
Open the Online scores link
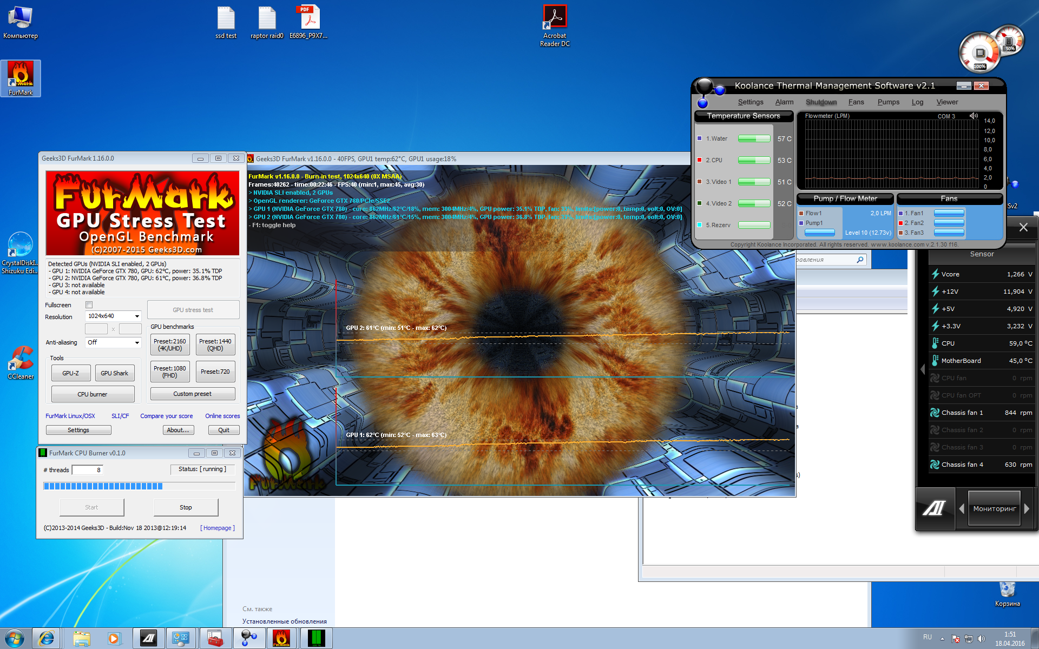coord(222,416)
